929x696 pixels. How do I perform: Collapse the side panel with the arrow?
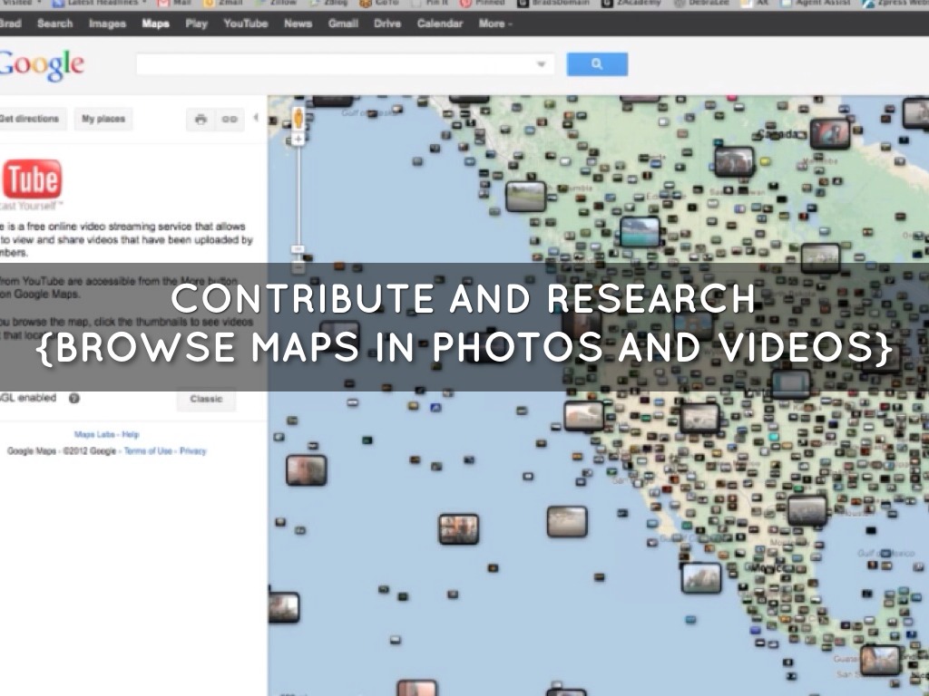pyautogui.click(x=256, y=118)
